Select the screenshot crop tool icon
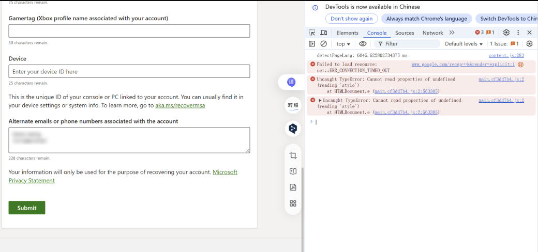 [x=293, y=155]
